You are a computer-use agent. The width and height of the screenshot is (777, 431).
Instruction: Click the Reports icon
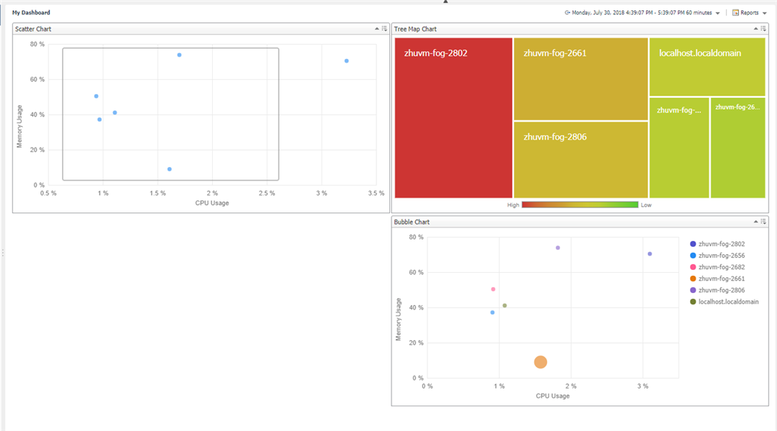point(735,13)
